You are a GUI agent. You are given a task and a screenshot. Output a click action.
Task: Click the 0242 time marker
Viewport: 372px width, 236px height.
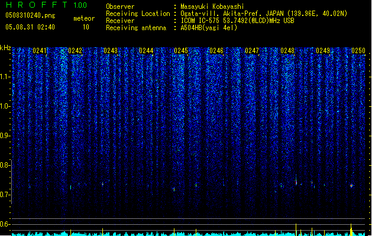coord(75,51)
